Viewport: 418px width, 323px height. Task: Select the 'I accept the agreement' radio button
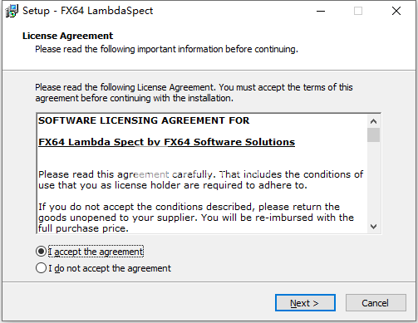(41, 252)
